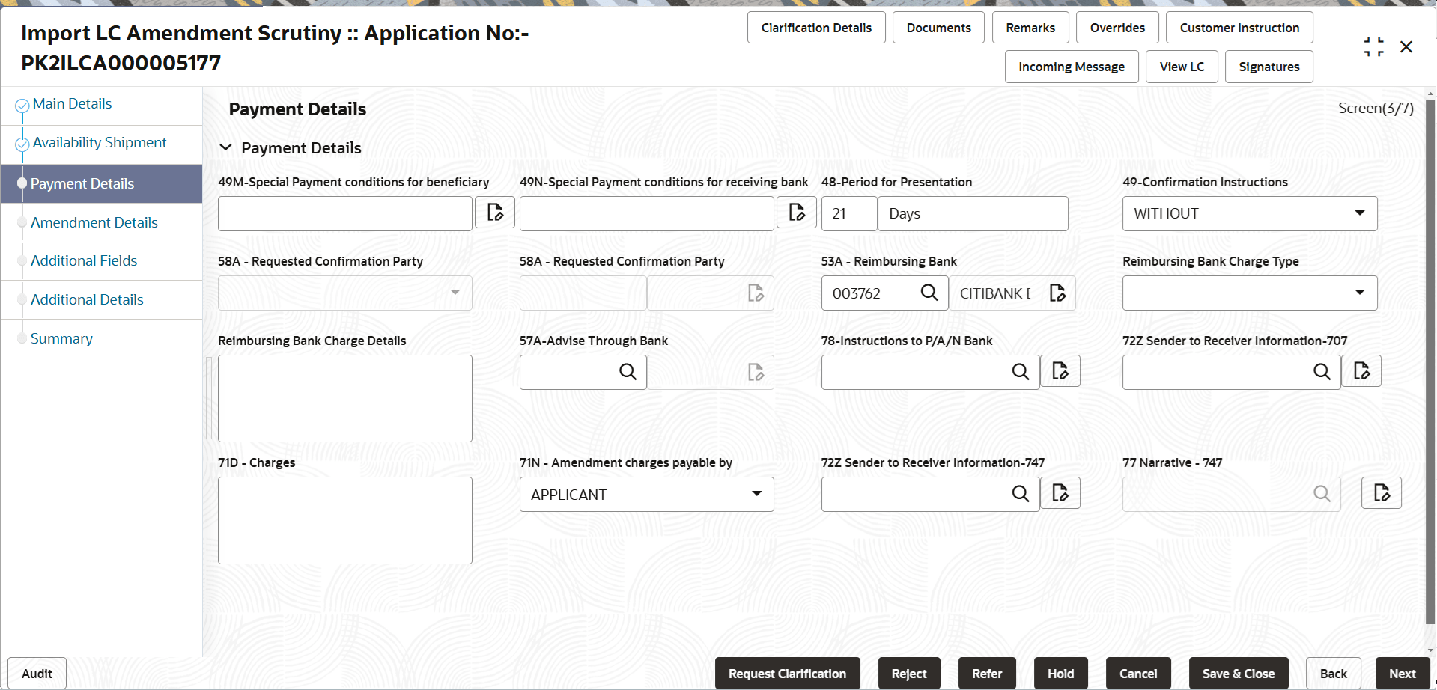Switch to the Documents view
This screenshot has width=1437, height=690.
click(938, 27)
